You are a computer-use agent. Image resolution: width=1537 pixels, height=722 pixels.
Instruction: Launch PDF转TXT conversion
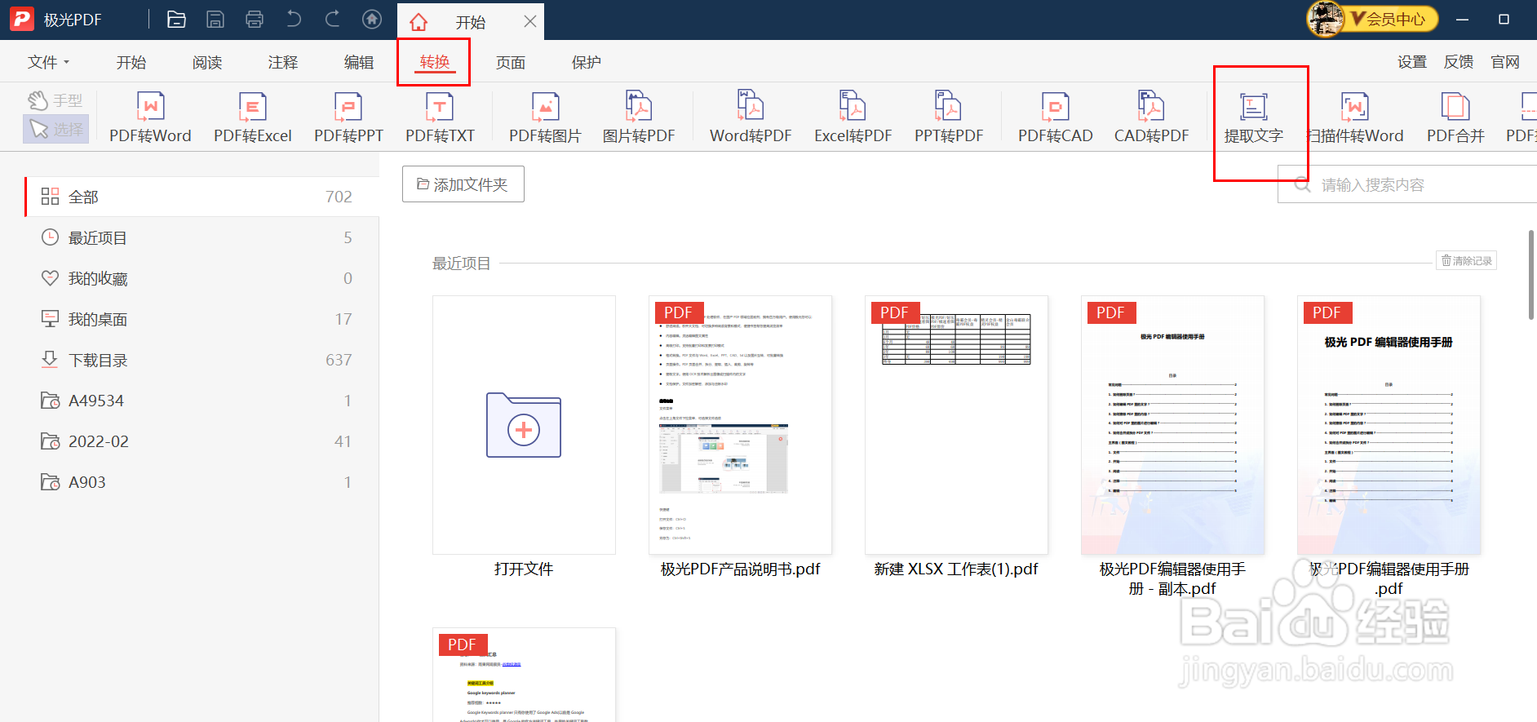[x=440, y=117]
